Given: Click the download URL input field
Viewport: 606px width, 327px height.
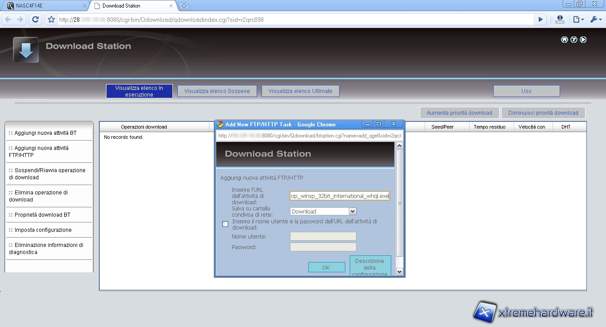Looking at the screenshot, I should tap(340, 196).
